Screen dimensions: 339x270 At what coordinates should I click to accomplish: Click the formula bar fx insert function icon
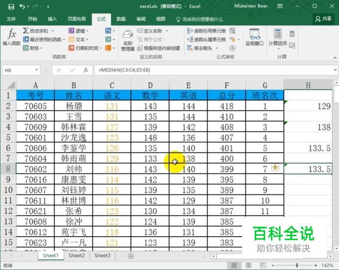click(x=86, y=70)
